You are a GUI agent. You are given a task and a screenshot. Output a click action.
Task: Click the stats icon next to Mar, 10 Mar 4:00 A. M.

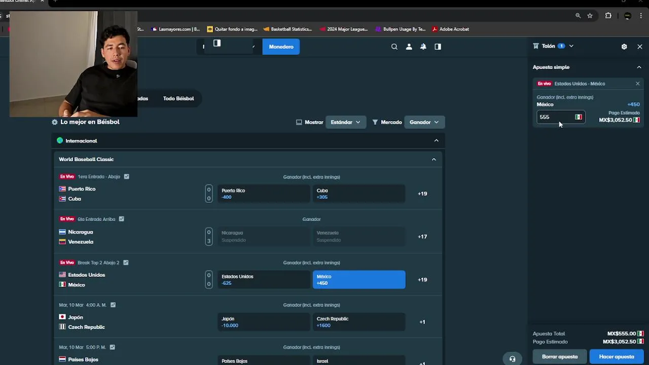click(x=113, y=305)
